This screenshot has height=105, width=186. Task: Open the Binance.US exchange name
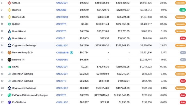[x=18, y=17]
